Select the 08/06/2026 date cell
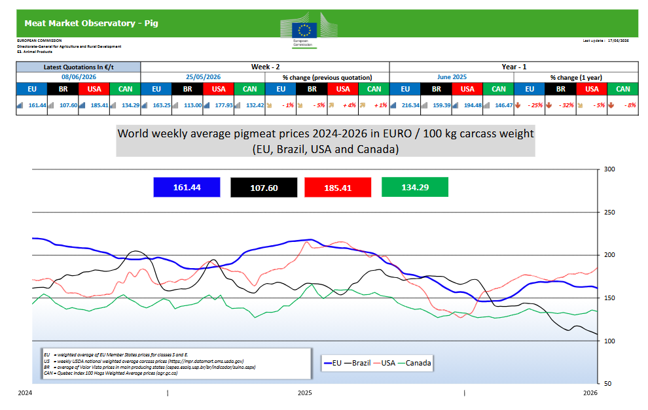This screenshot has width=648, height=410. click(79, 77)
